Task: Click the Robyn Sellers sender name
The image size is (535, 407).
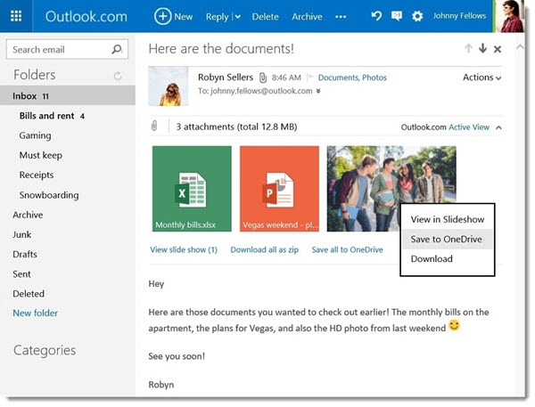Action: [226, 77]
